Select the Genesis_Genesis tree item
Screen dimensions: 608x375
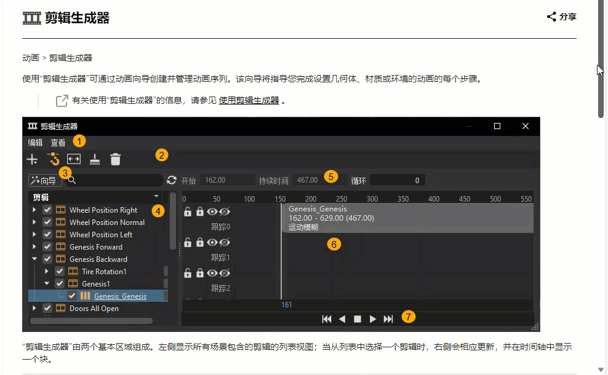(x=120, y=296)
